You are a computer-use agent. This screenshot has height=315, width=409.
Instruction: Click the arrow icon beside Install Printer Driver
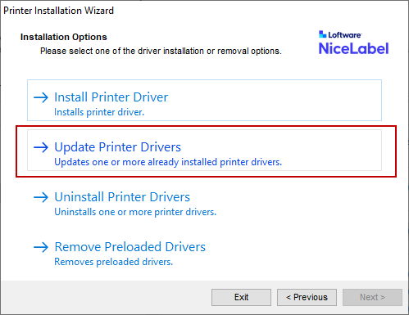pyautogui.click(x=41, y=97)
